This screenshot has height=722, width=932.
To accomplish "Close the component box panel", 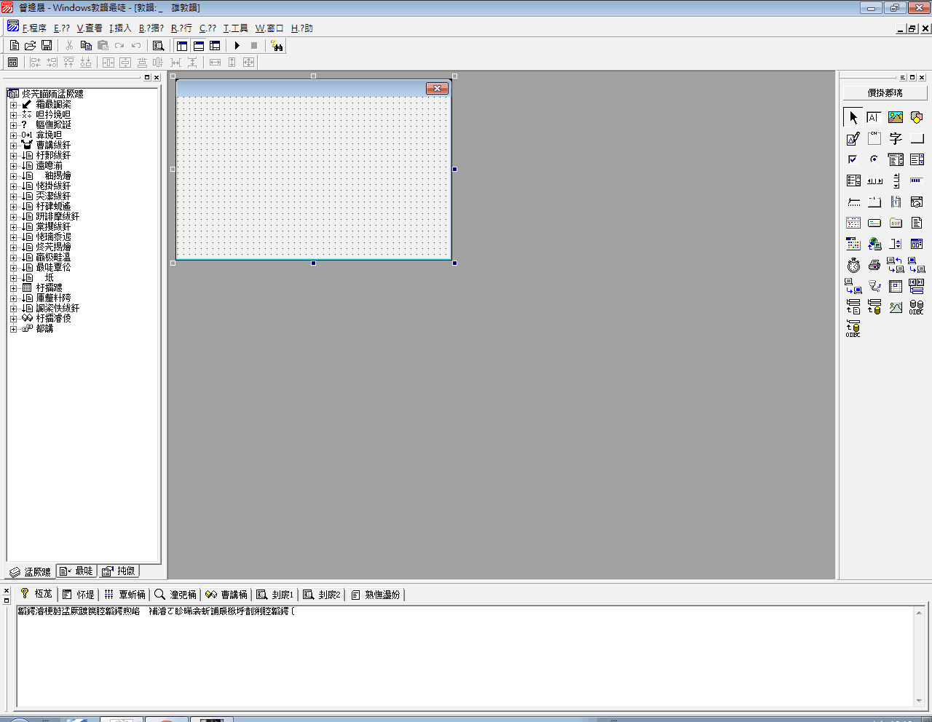I will coord(922,77).
